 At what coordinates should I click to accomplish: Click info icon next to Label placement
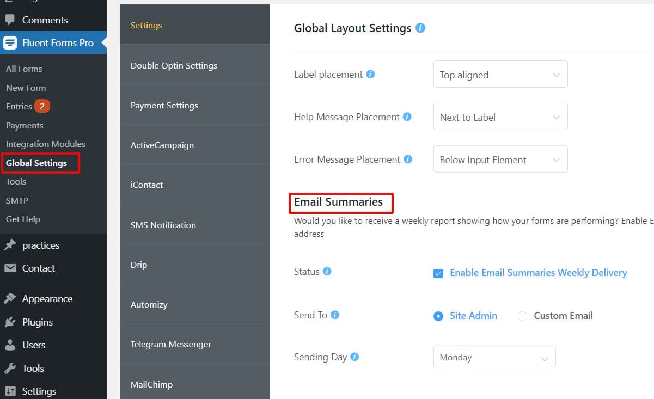pos(370,74)
